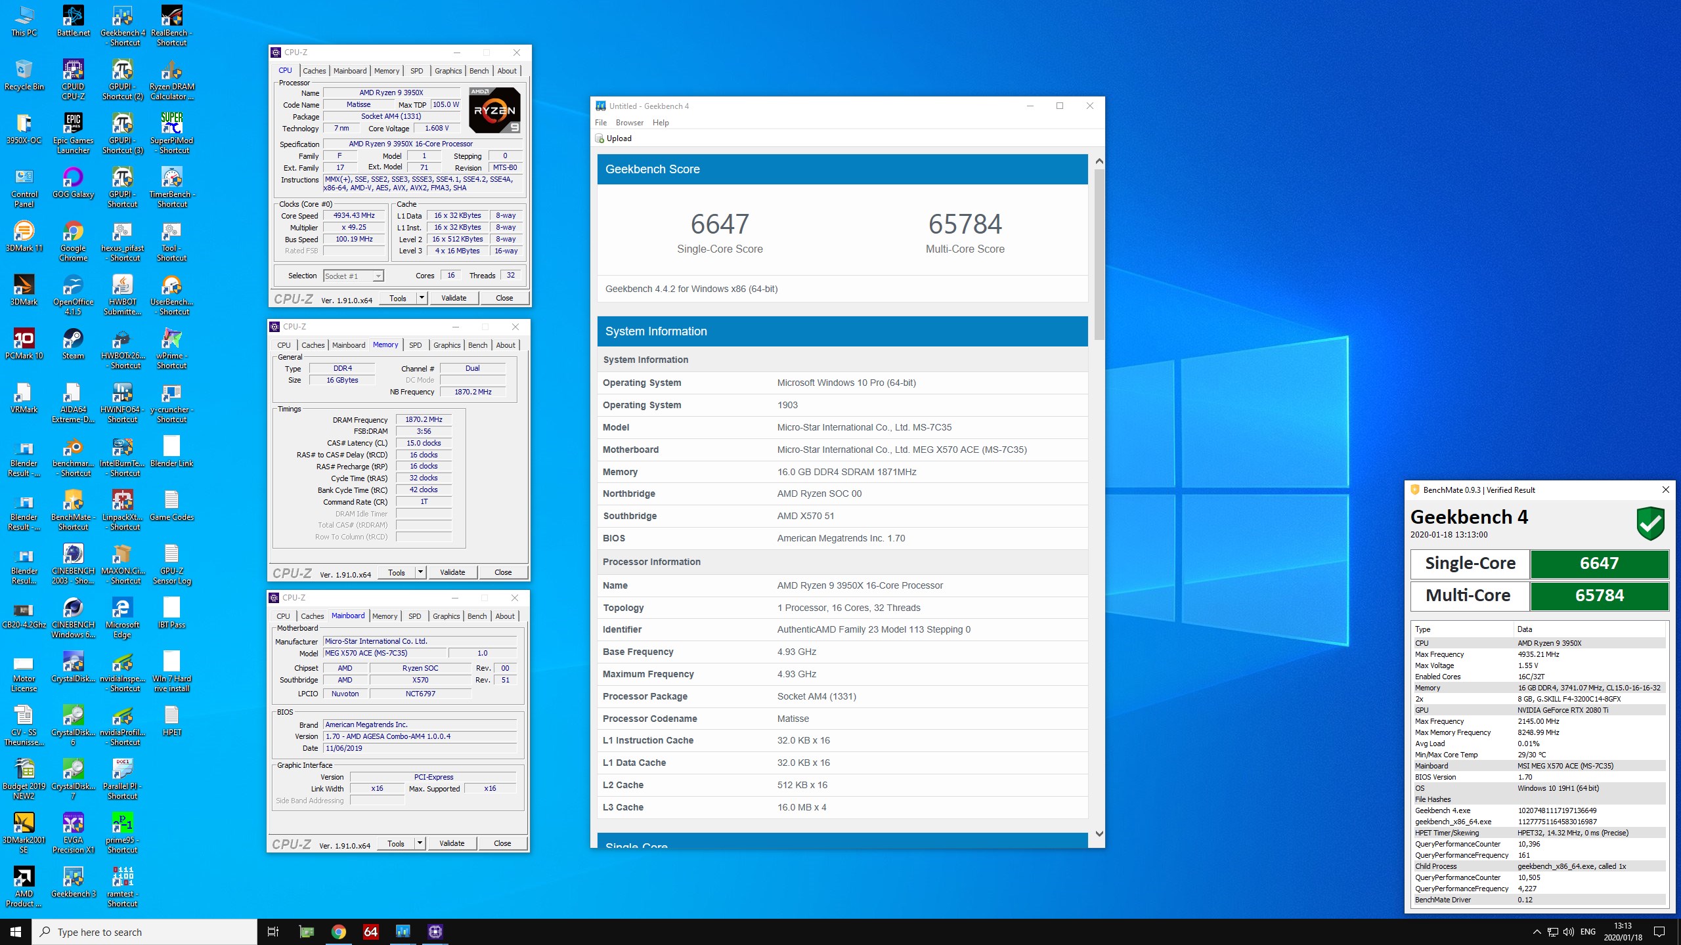Click ENG language indicator in tray
Image resolution: width=1681 pixels, height=945 pixels.
pos(1588,932)
